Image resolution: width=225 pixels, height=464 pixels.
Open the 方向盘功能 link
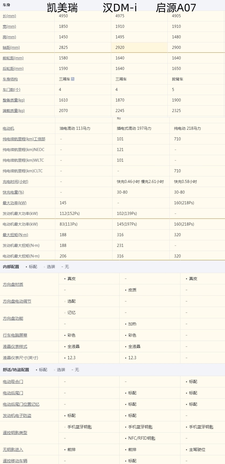pyautogui.click(x=13, y=319)
